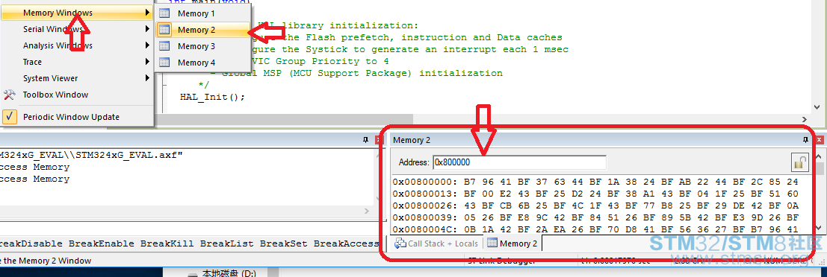Select Memory 2 from the submenu

coord(202,30)
